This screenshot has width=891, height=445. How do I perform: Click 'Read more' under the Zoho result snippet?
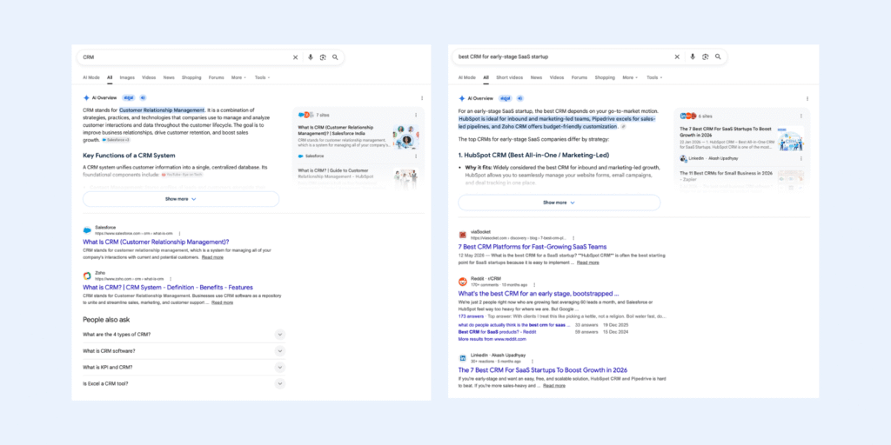pos(222,302)
